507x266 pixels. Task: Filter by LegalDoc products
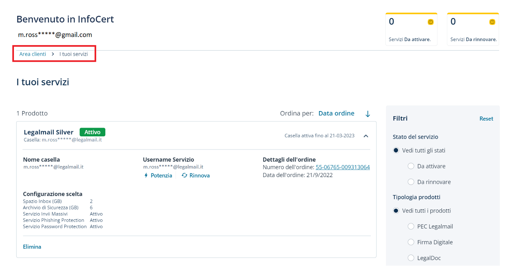click(x=411, y=258)
